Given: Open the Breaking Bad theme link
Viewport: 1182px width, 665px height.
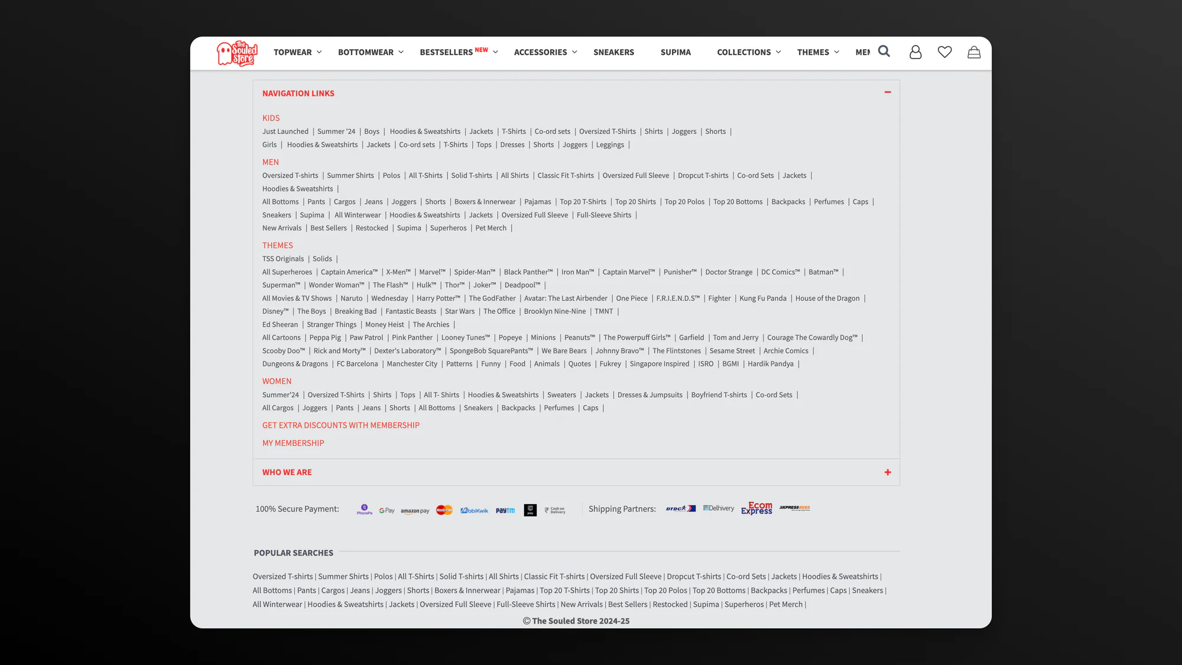Looking at the screenshot, I should click(355, 311).
